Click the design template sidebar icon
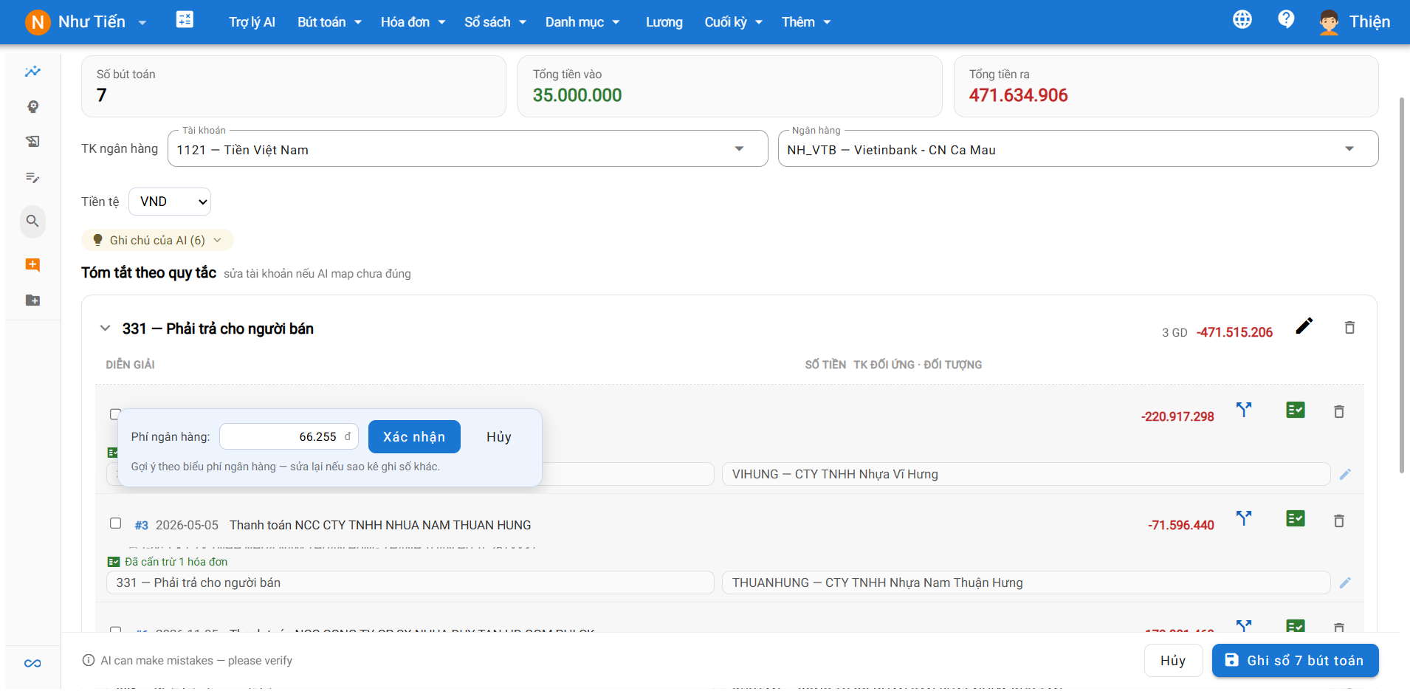Screen dimensions: 1410x694 [32, 142]
